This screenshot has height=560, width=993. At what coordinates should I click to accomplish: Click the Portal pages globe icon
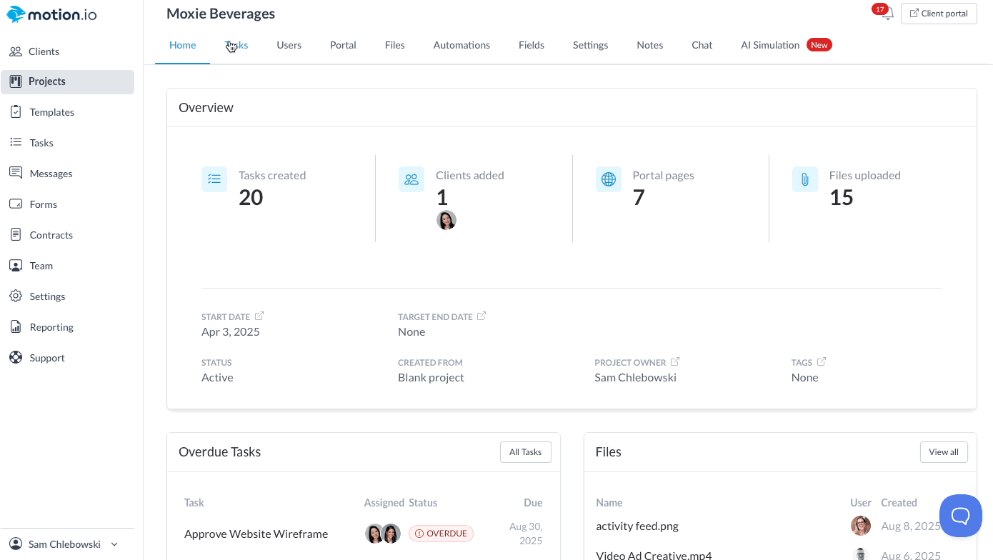[x=609, y=179]
